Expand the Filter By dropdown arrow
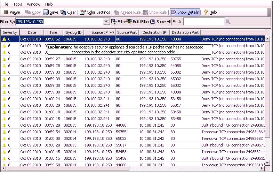 tap(106, 22)
